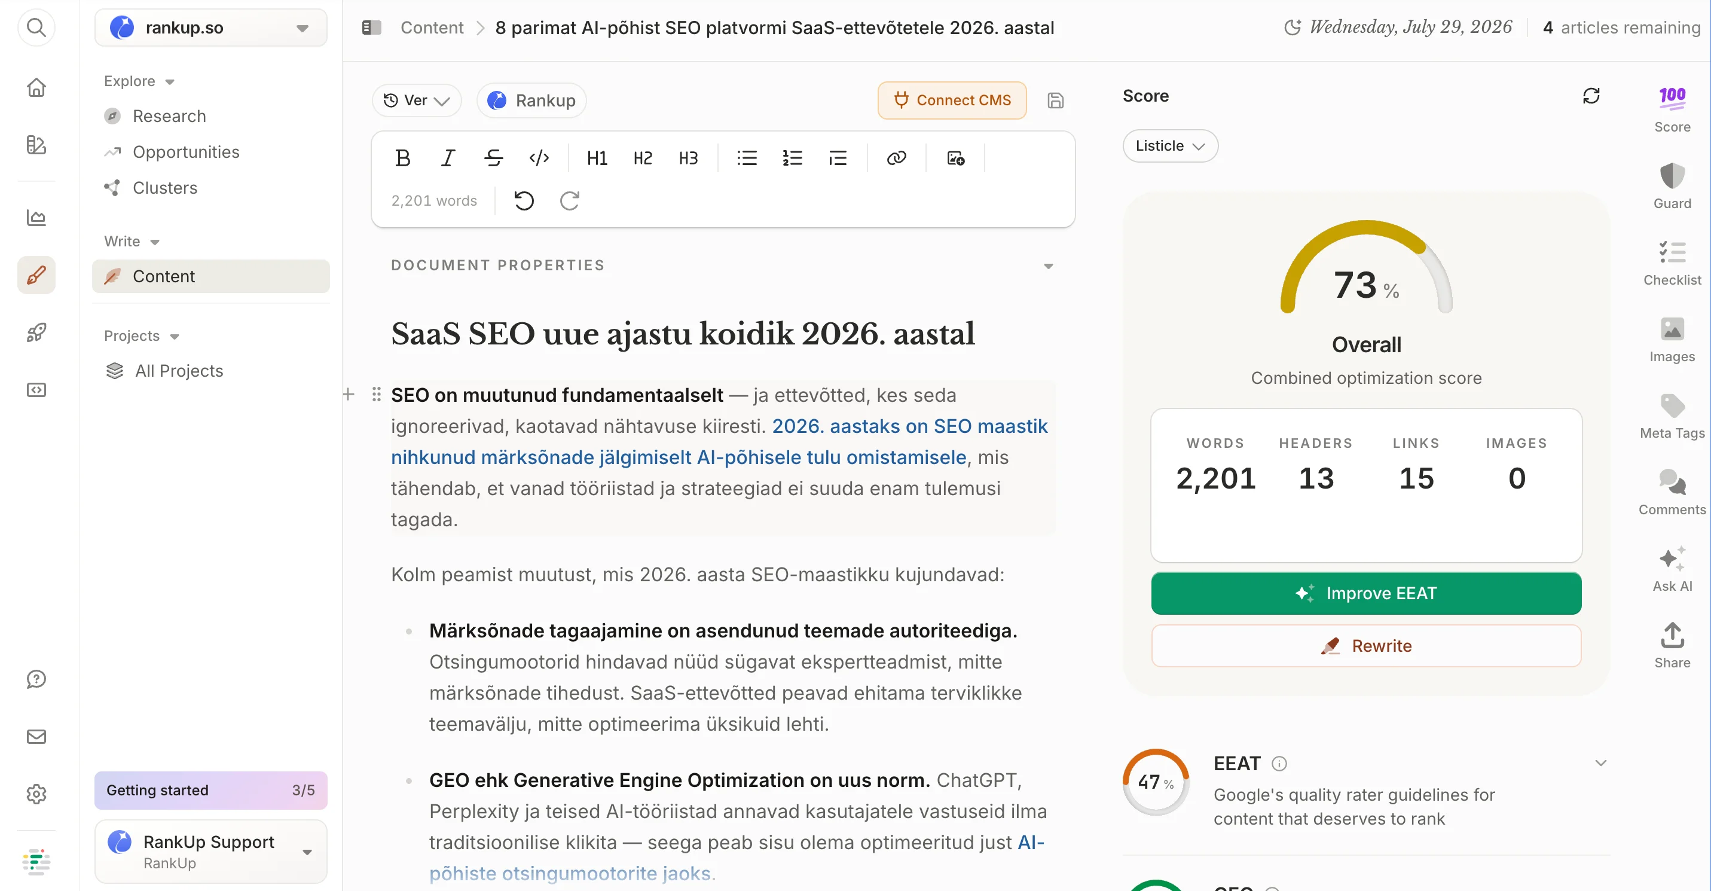The image size is (1711, 891).
Task: Open the Ver version history dropdown
Action: tap(417, 100)
